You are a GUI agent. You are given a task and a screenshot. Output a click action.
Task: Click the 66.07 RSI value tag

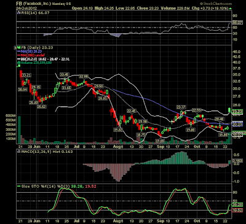tap(237, 23)
